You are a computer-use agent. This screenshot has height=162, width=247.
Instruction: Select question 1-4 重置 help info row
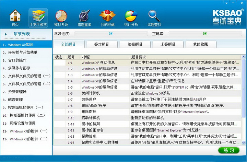coord(147,81)
